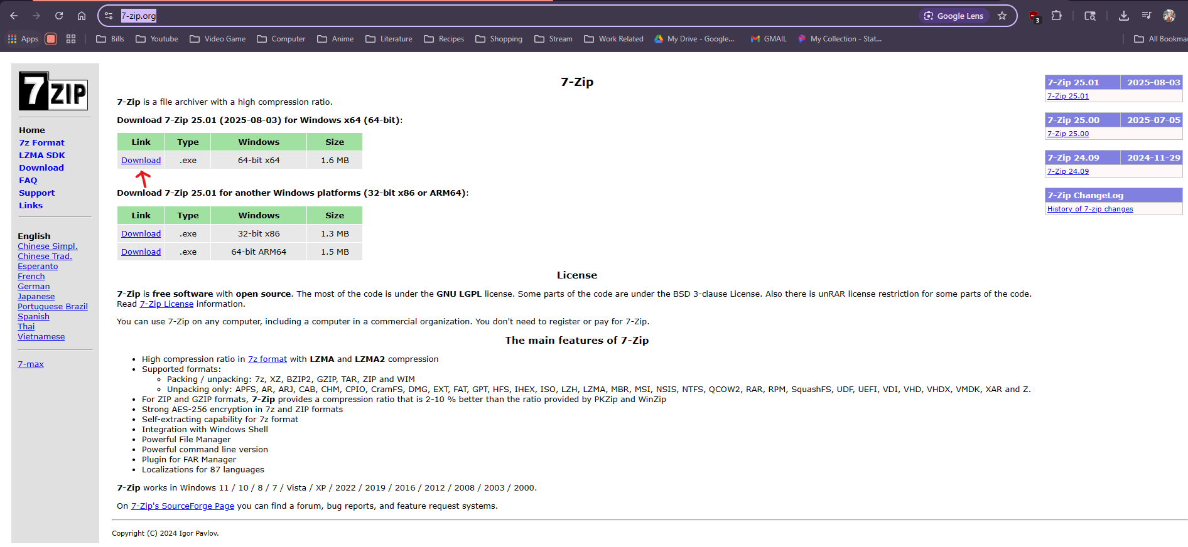The image size is (1188, 547).
Task: Download the 64-bit x64 .exe installer
Action: pyautogui.click(x=141, y=161)
